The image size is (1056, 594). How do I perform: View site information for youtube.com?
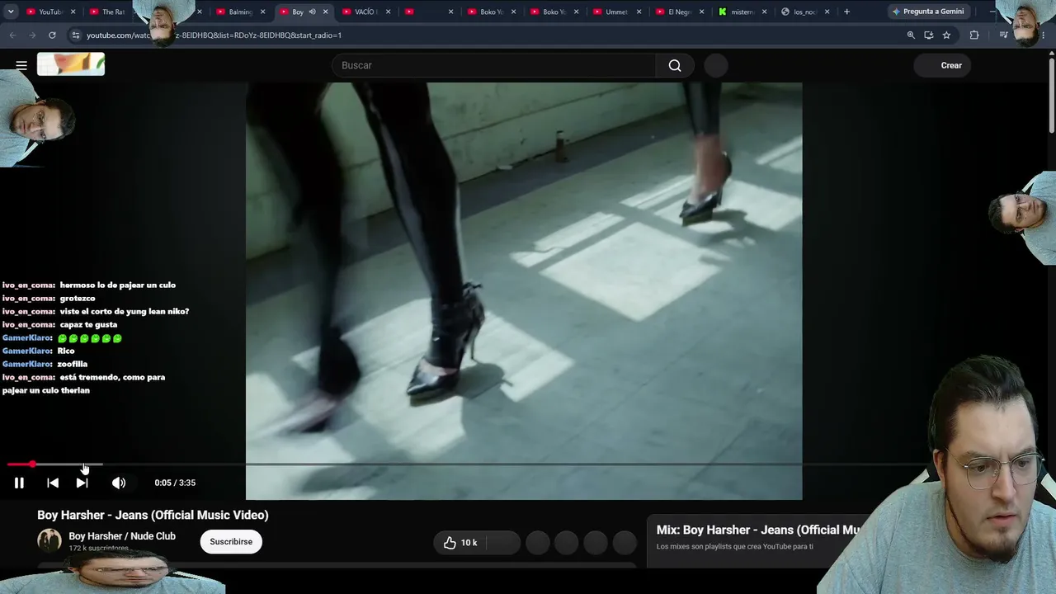coord(75,35)
